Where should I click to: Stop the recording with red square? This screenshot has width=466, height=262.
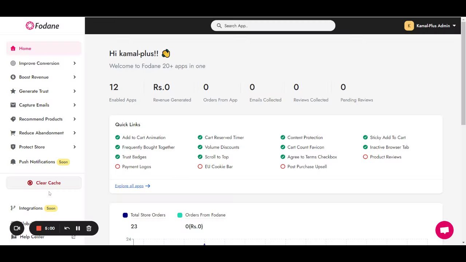tap(39, 228)
